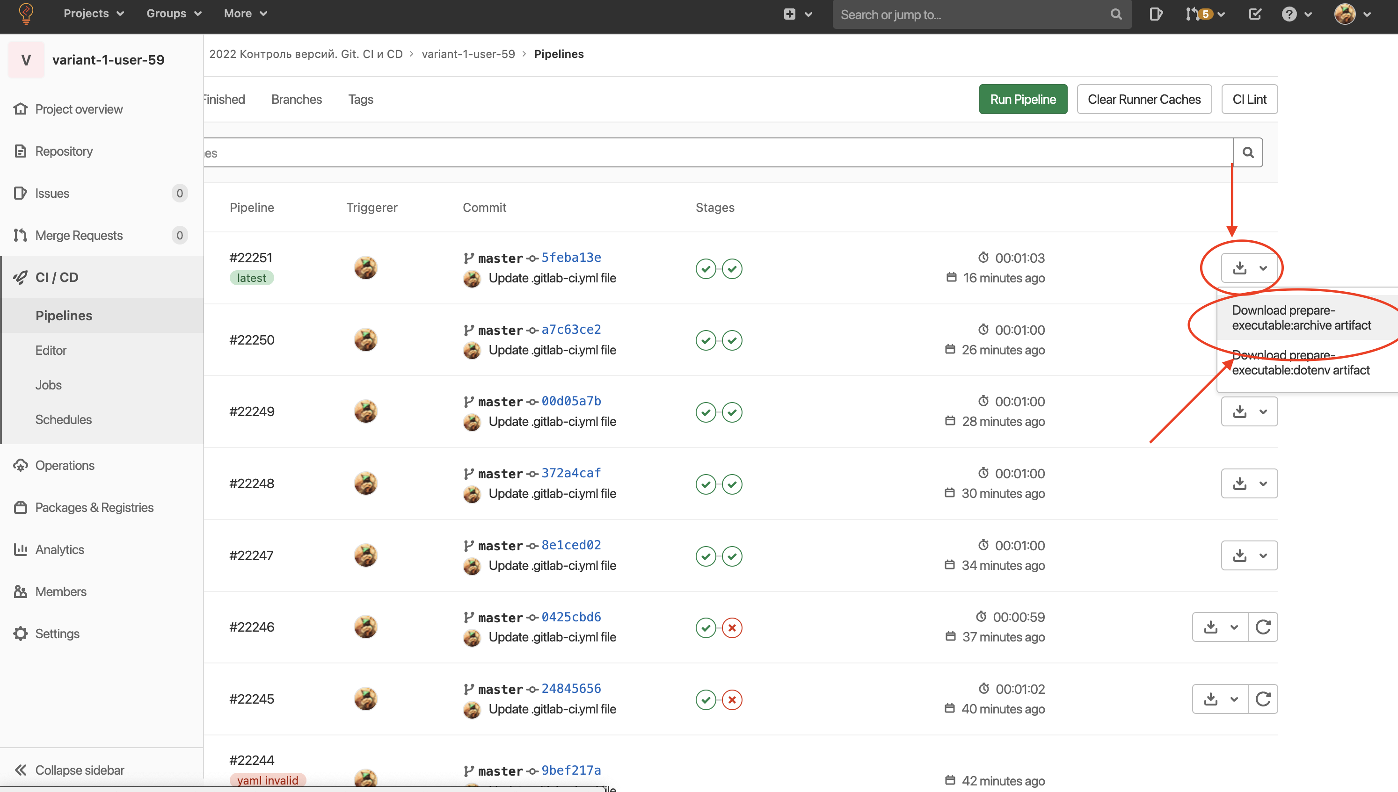
Task: Expand the new item plus dropdown
Action: pos(797,14)
